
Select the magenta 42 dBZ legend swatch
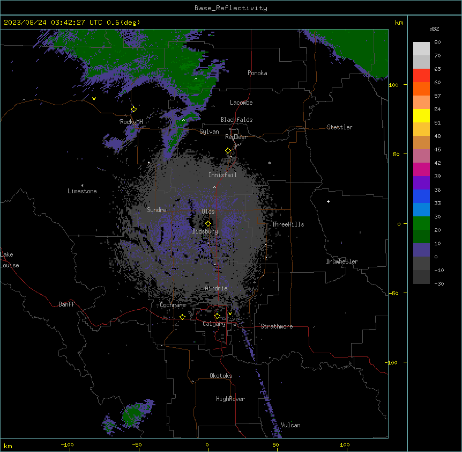pos(421,169)
